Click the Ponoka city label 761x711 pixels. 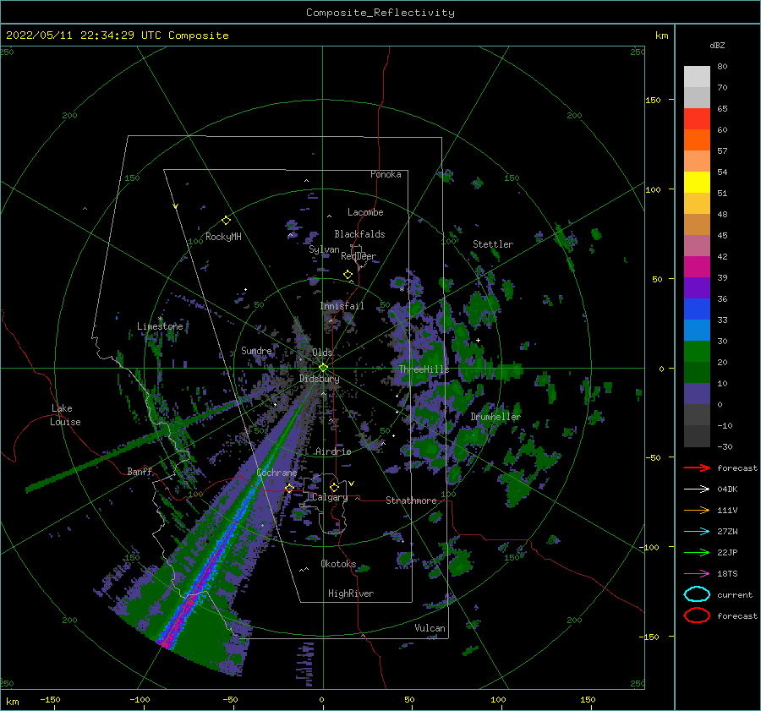(386, 174)
